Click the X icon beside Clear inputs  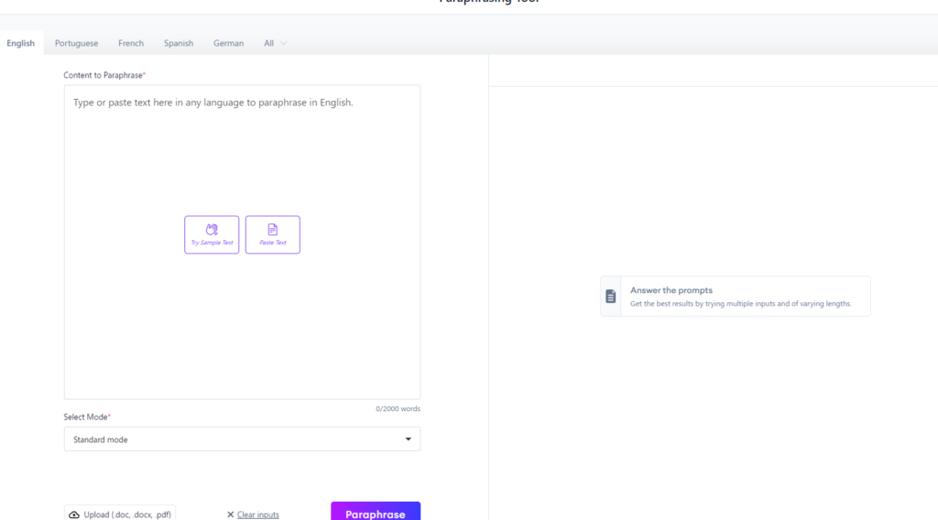[x=231, y=515]
